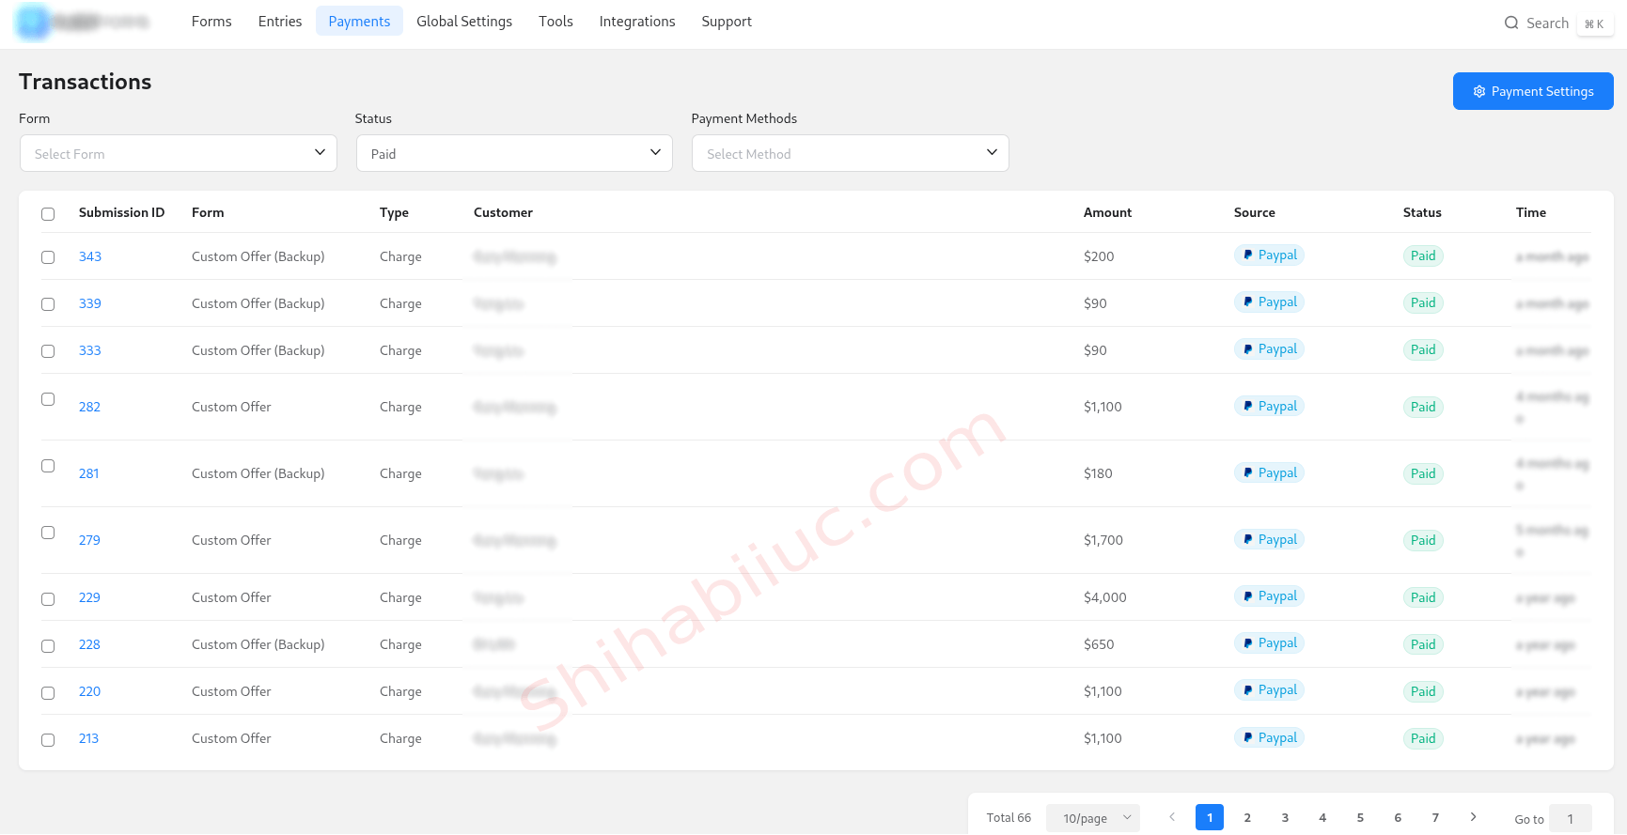This screenshot has width=1627, height=835.
Task: Click the Submission ID column header
Action: 121,212
